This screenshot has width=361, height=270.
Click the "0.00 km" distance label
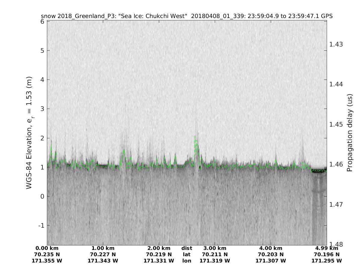pyautogui.click(x=47, y=248)
